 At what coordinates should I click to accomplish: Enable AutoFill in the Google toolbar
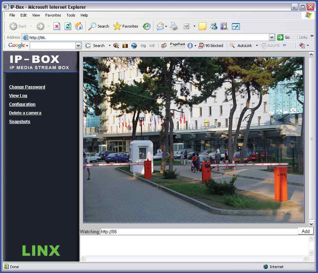272,45
